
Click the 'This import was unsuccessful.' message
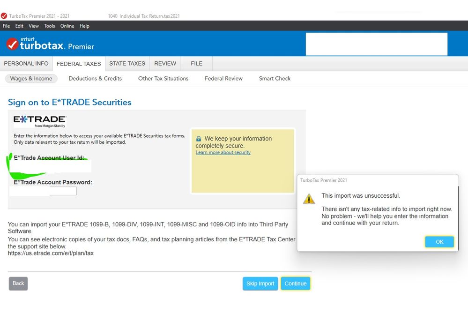tap(361, 196)
